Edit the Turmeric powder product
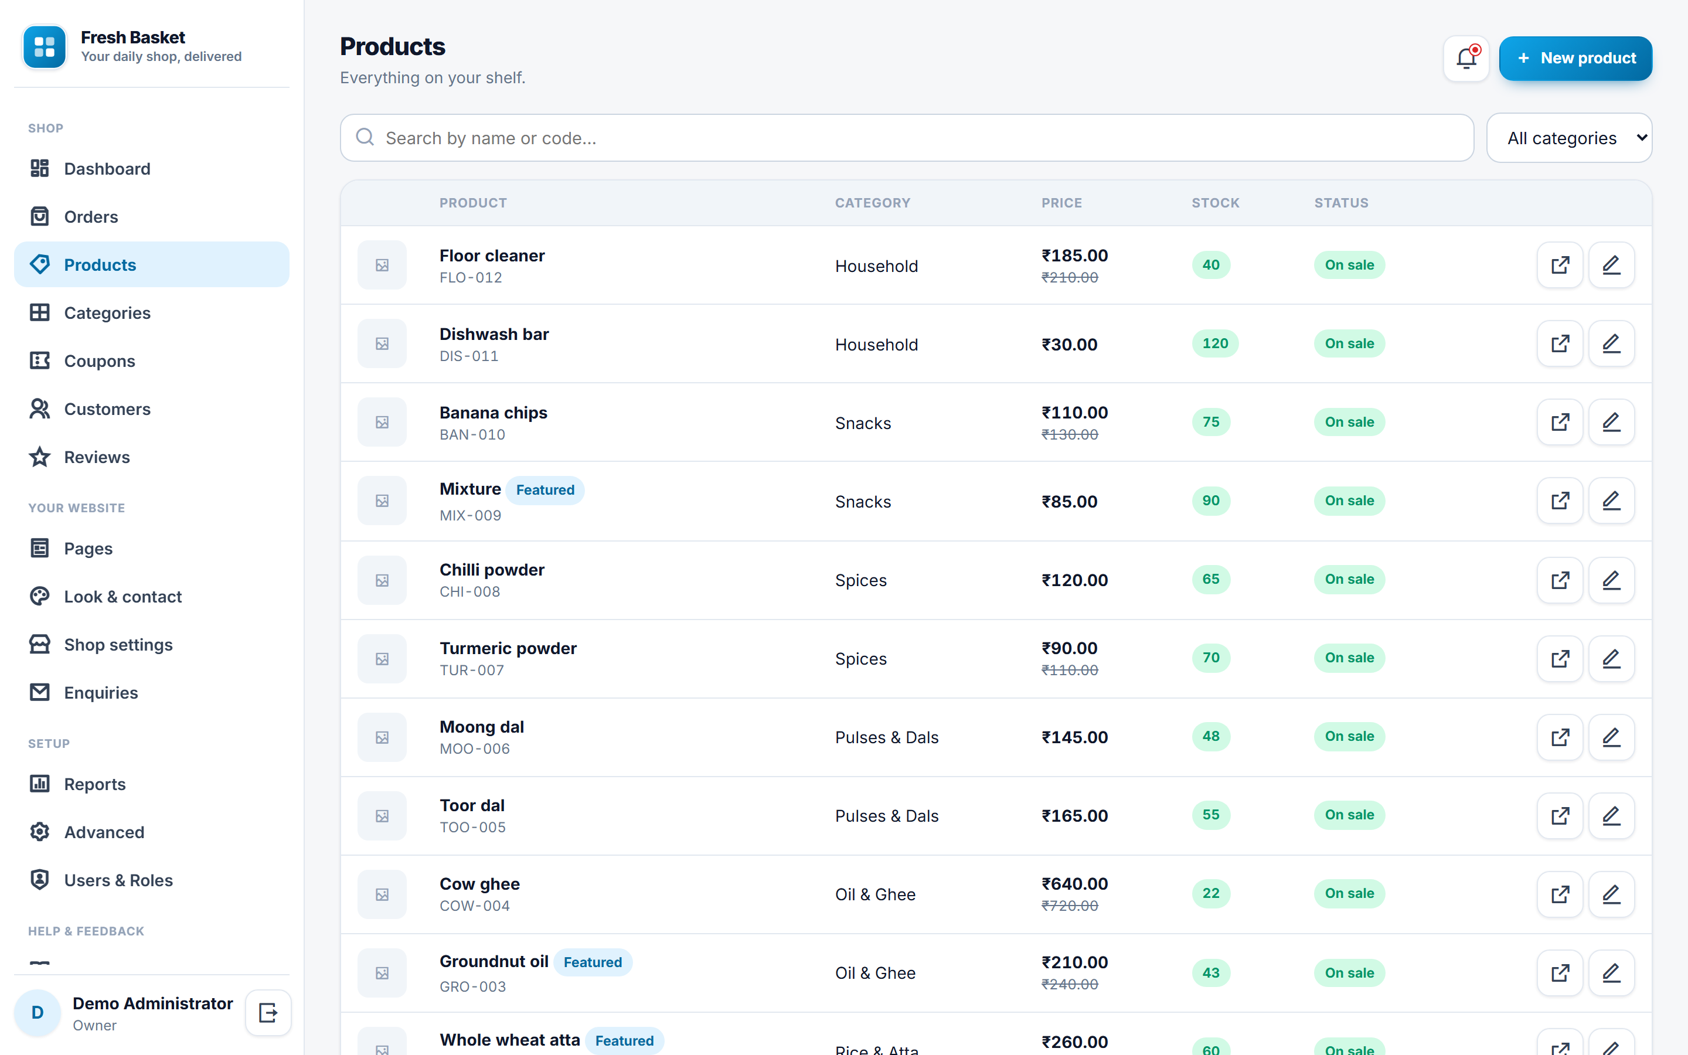The width and height of the screenshot is (1688, 1055). 1611,659
